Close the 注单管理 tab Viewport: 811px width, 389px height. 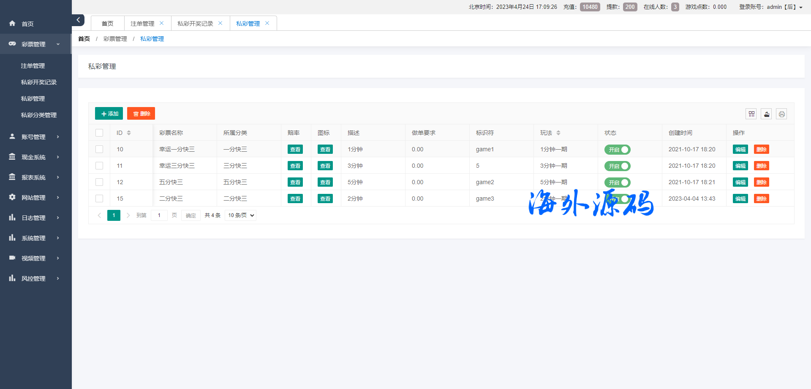(x=162, y=23)
